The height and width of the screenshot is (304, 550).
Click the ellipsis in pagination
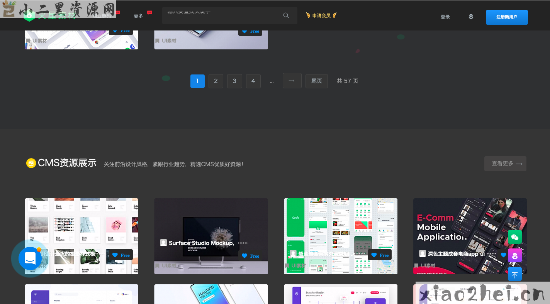[x=272, y=82]
